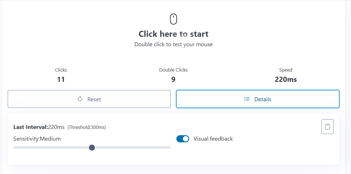Viewport: 351px width, 174px height.
Task: Reset the click counter
Action: [x=89, y=99]
